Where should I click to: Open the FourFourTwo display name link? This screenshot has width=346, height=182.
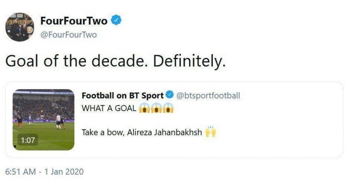click(x=74, y=20)
